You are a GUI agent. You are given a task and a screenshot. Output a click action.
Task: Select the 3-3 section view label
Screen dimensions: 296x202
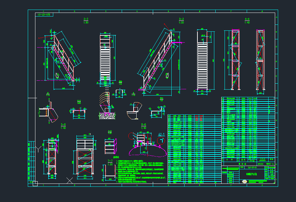[182, 21]
